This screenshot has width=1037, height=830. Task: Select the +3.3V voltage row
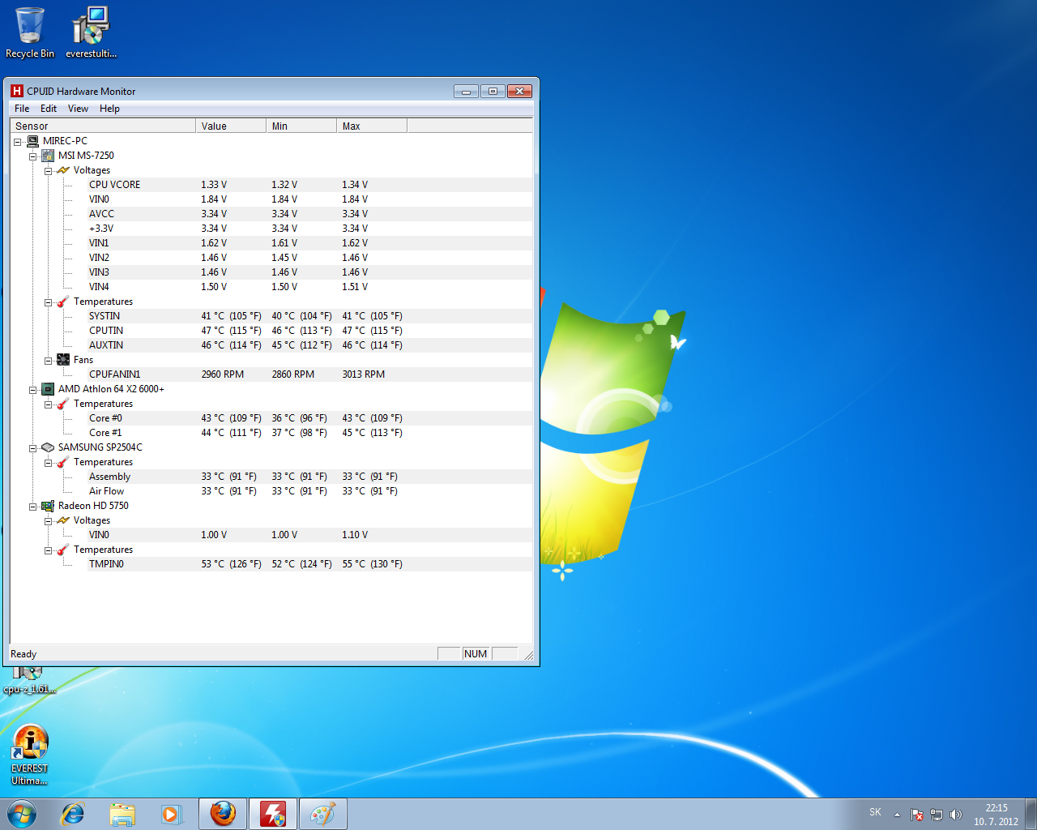310,229
